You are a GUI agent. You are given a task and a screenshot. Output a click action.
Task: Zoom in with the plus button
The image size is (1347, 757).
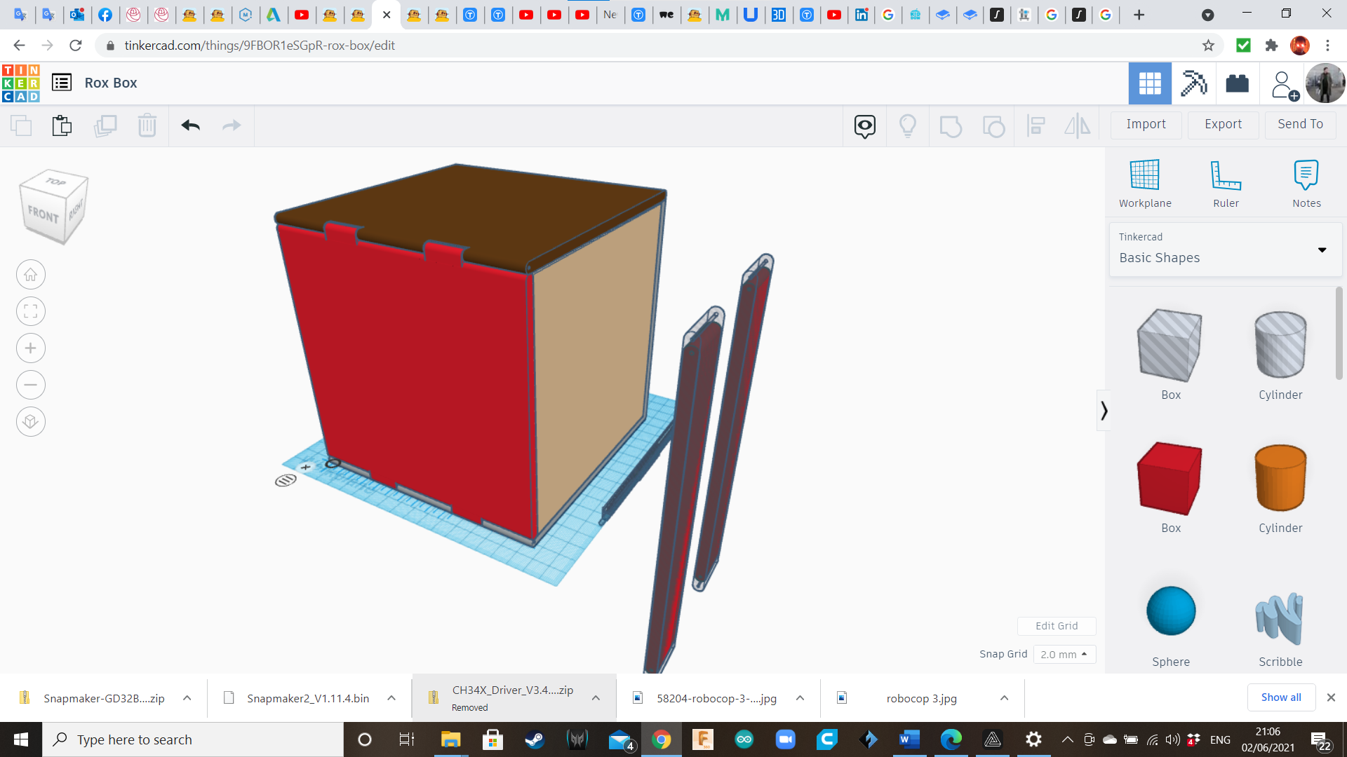[30, 348]
